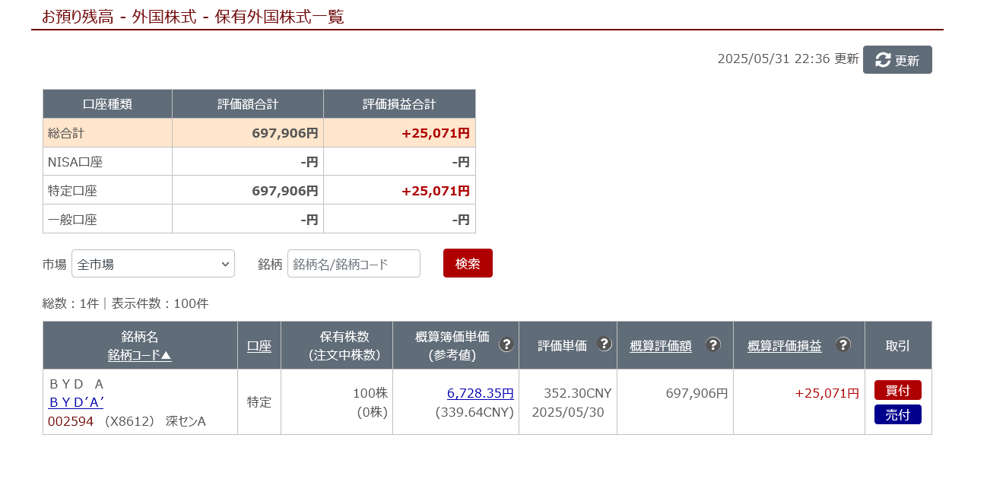Select the stock code 002594
The width and height of the screenshot is (990, 479).
(71, 421)
